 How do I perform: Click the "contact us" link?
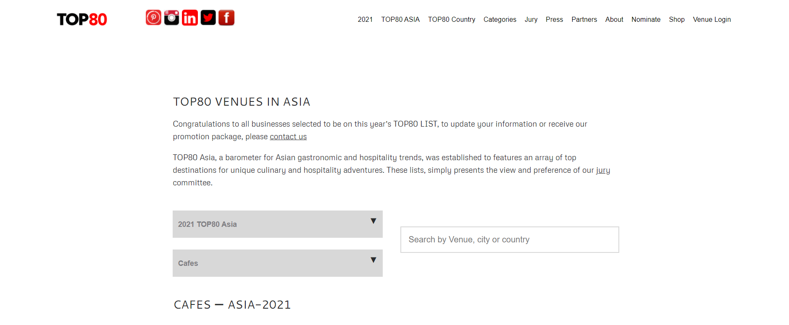click(x=288, y=137)
